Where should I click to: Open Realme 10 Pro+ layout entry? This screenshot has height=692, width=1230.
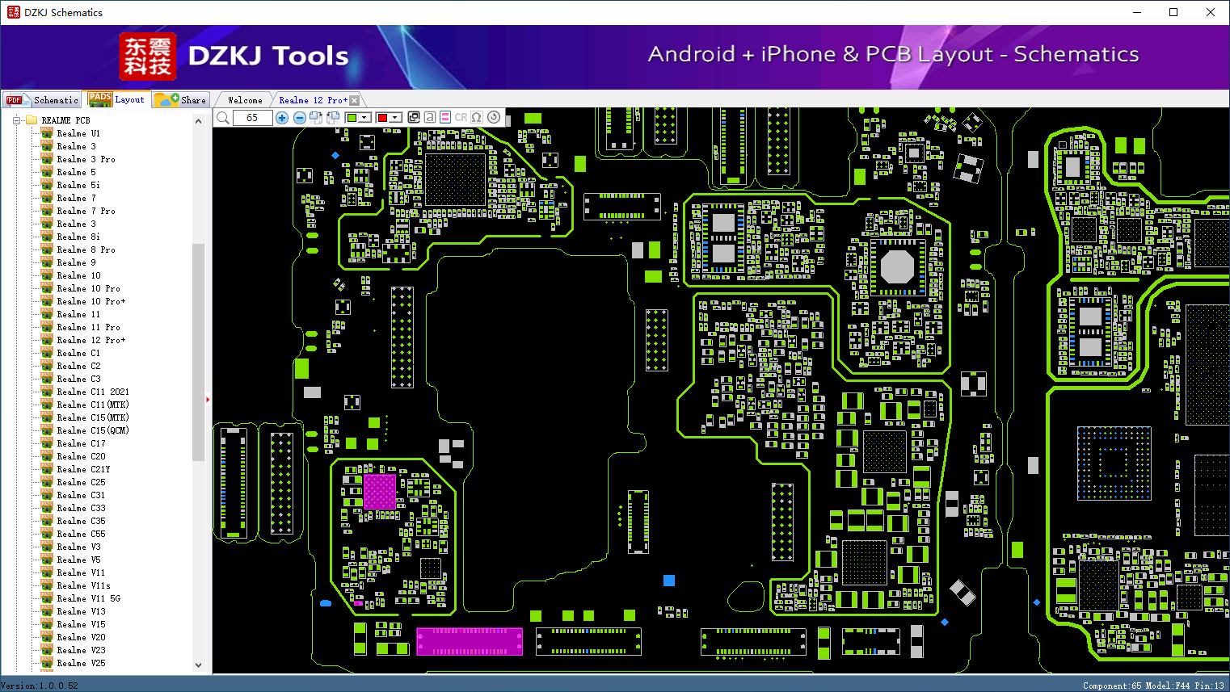coord(91,301)
